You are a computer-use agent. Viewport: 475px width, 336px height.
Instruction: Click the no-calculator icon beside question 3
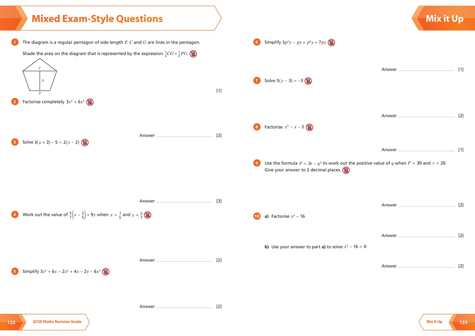(x=85, y=143)
